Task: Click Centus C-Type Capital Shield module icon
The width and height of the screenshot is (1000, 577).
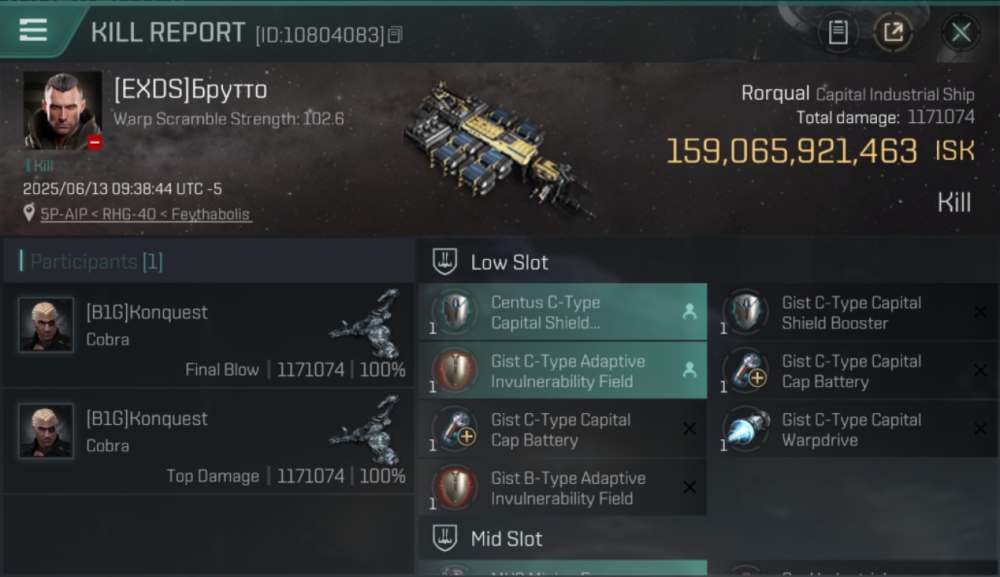Action: (455, 312)
